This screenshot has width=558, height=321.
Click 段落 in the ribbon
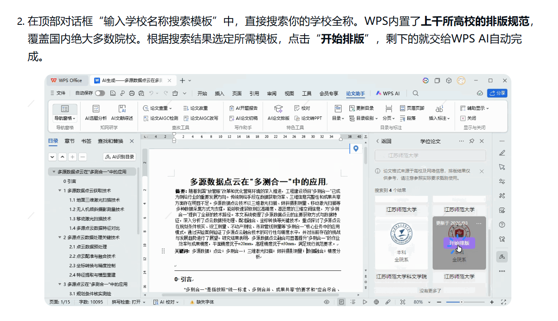408,118
